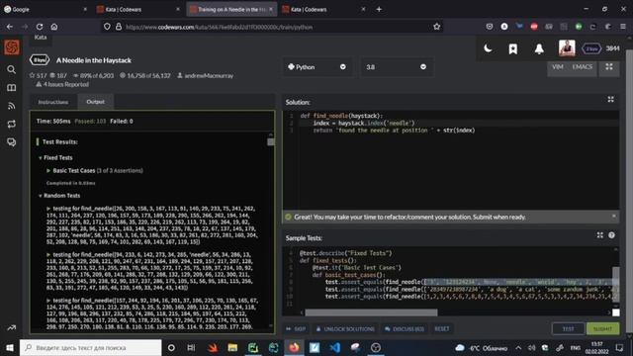The width and height of the screenshot is (633, 356).
Task: Click UNLOCK SOLUTIONS button
Action: (345, 329)
